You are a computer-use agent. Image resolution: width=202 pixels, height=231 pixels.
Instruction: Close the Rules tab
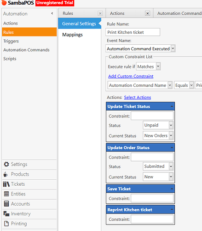point(100,13)
